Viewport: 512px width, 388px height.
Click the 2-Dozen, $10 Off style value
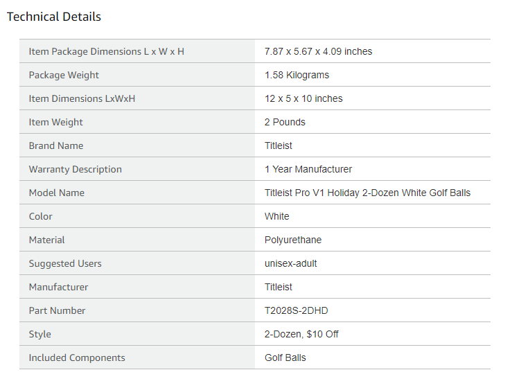[301, 334]
